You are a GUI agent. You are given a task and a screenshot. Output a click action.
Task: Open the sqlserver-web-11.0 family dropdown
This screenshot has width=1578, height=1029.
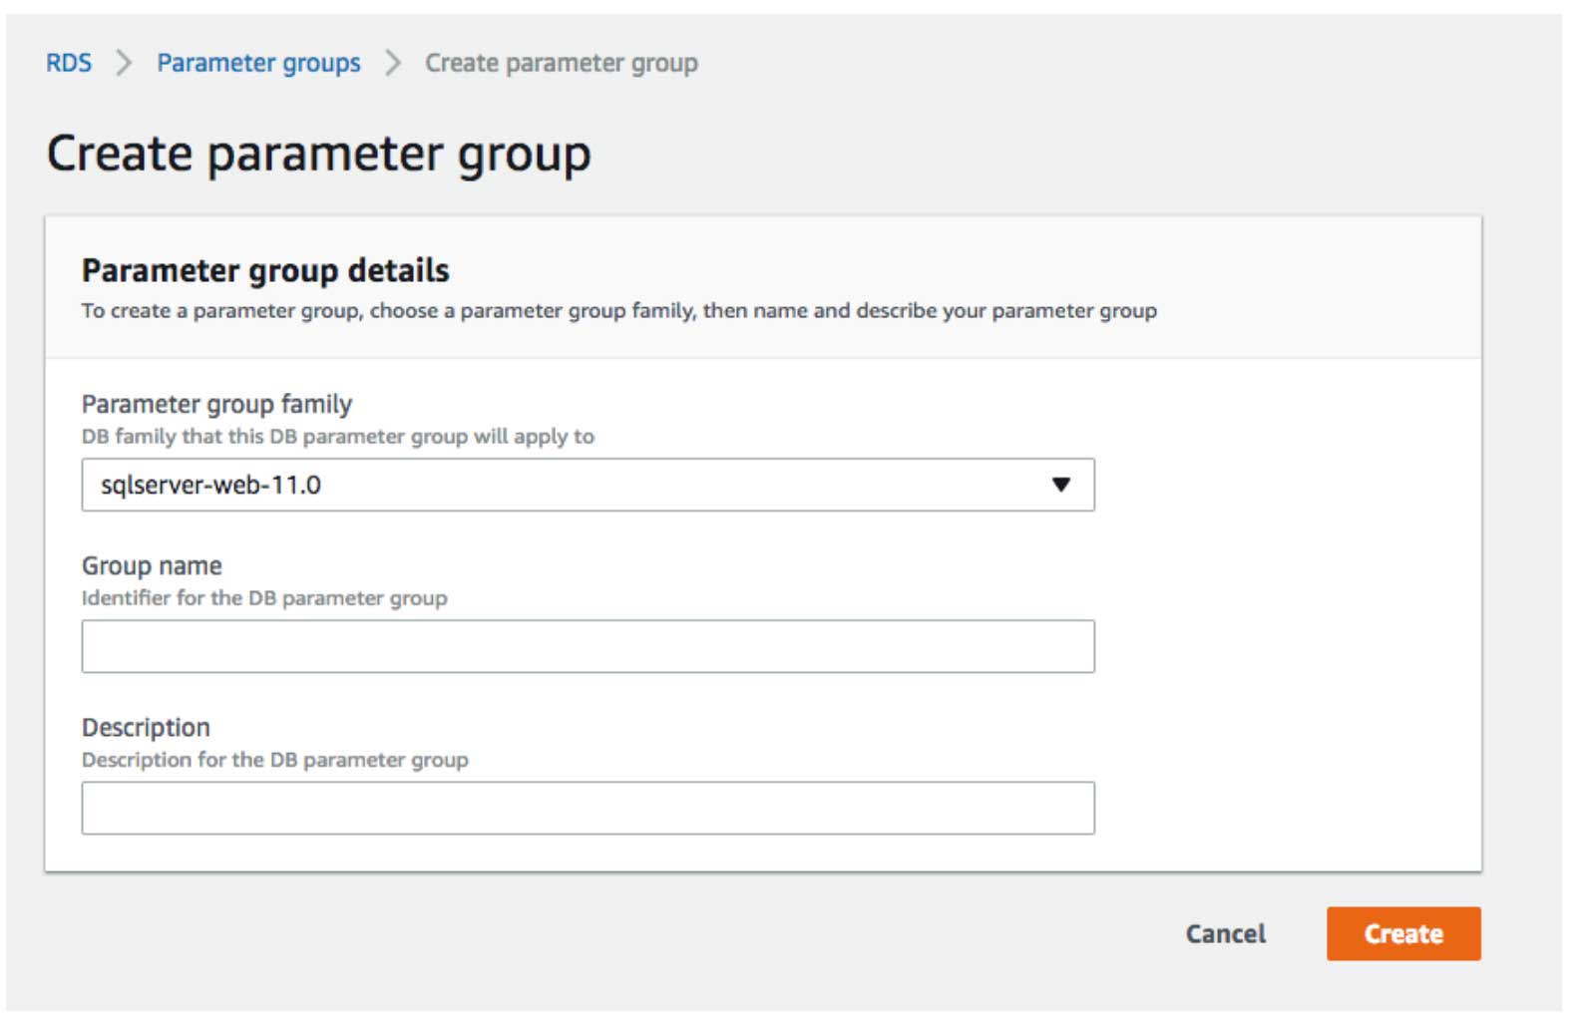point(587,485)
